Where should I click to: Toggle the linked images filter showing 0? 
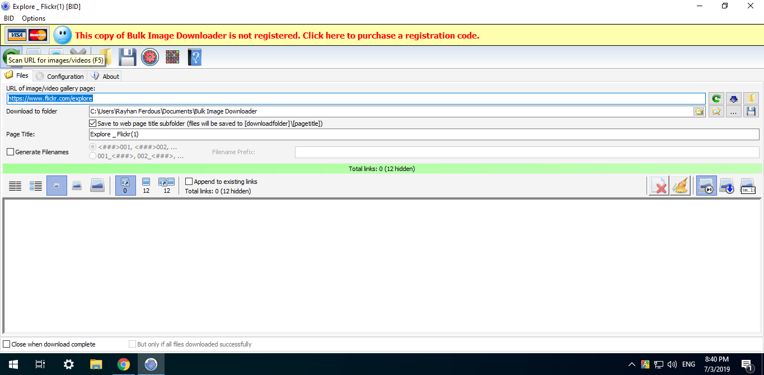click(125, 186)
